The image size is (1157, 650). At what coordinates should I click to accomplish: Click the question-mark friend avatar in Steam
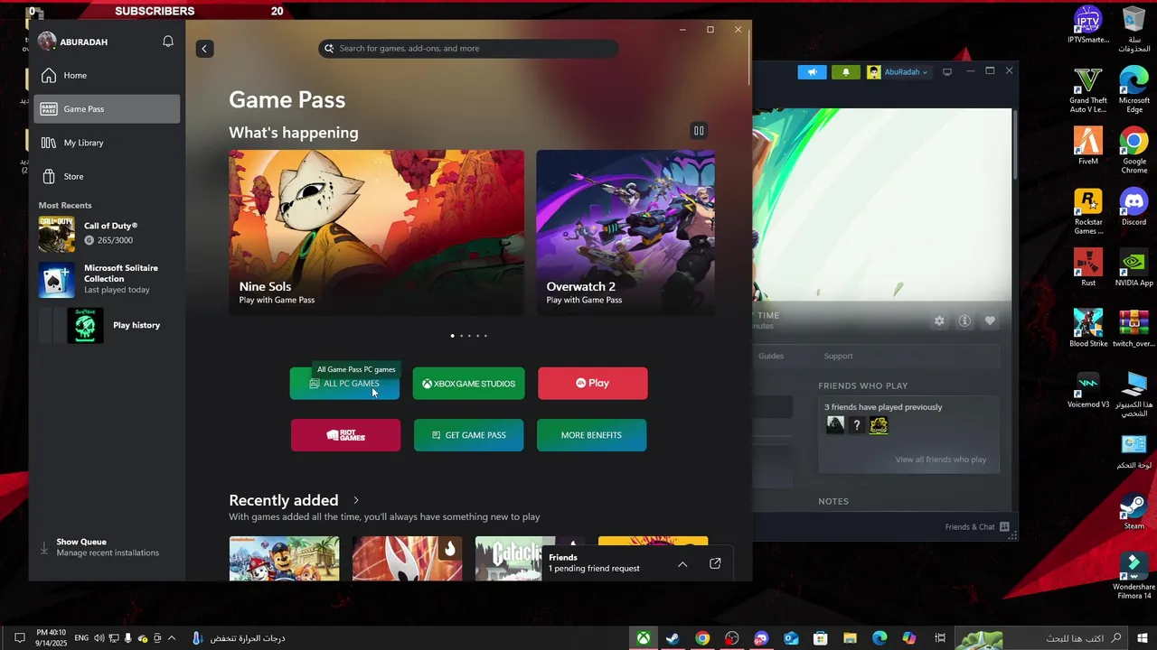point(857,425)
